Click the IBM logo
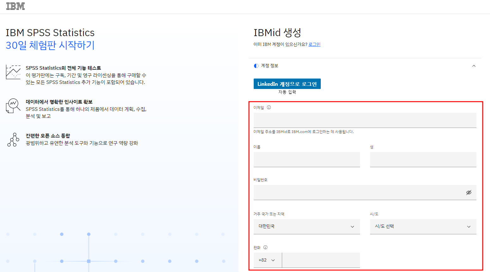This screenshot has height=272, width=490. [x=15, y=5]
